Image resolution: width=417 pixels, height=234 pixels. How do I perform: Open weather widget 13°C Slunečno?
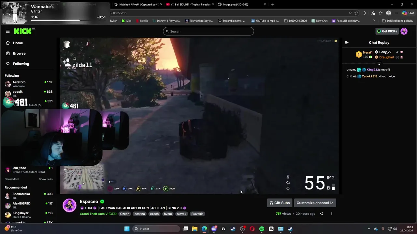pos(13,229)
